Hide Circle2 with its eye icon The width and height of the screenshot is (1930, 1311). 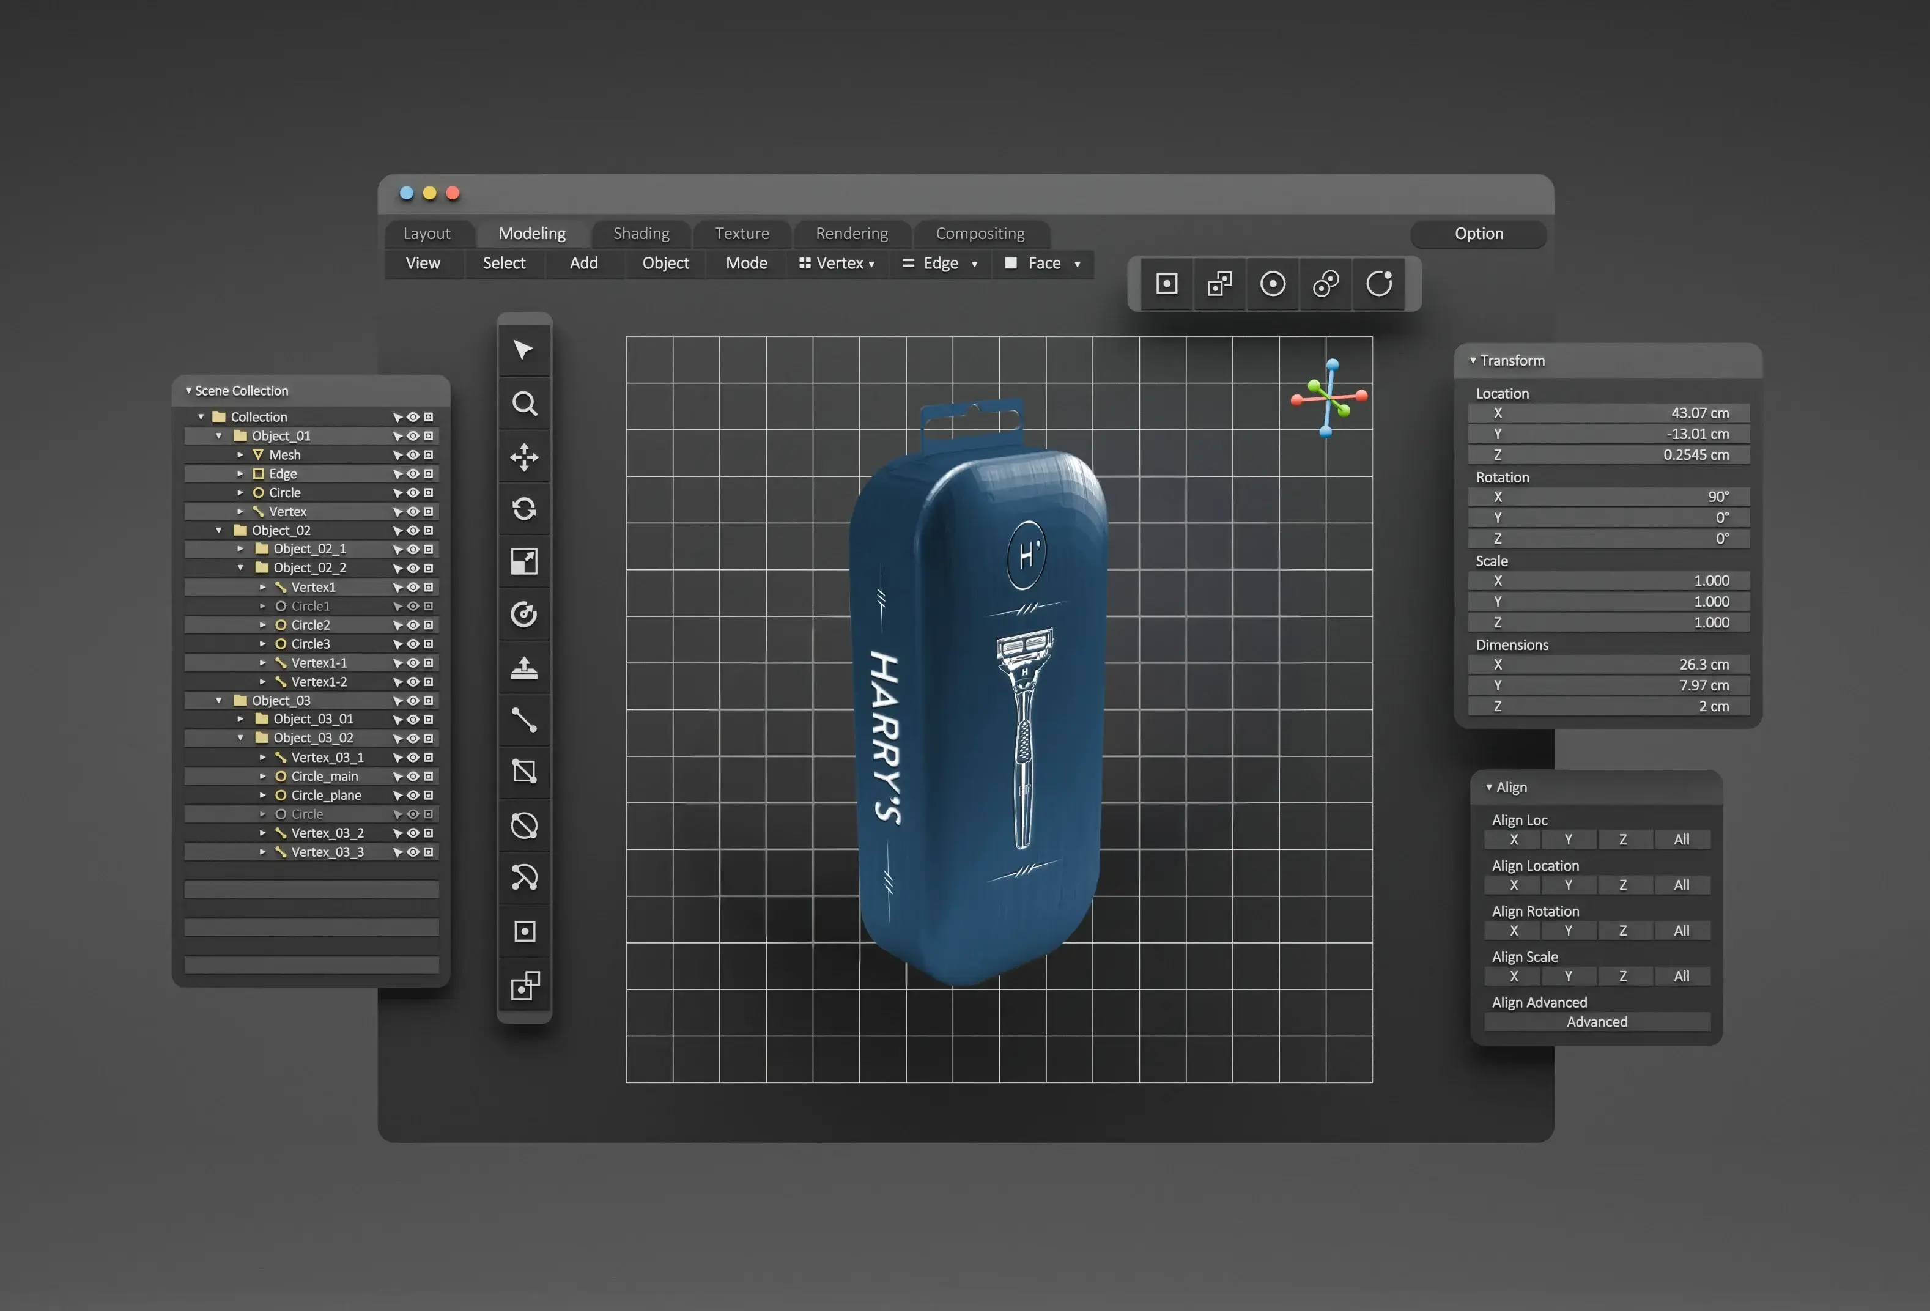point(413,625)
